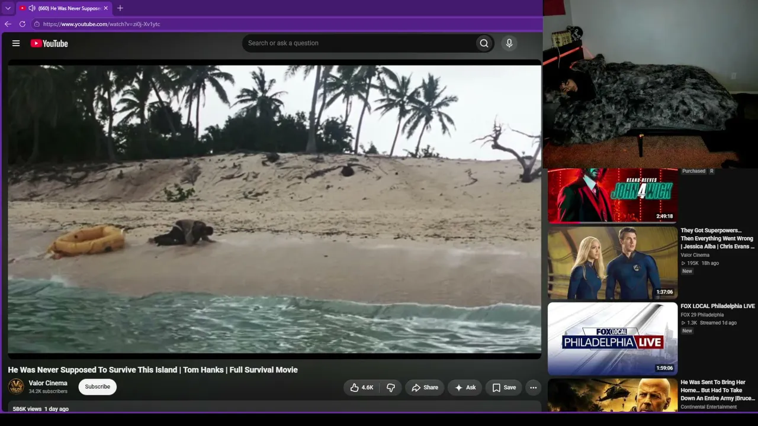The width and height of the screenshot is (758, 426).
Task: View site information icon beside the URL
Action: pyautogui.click(x=37, y=24)
